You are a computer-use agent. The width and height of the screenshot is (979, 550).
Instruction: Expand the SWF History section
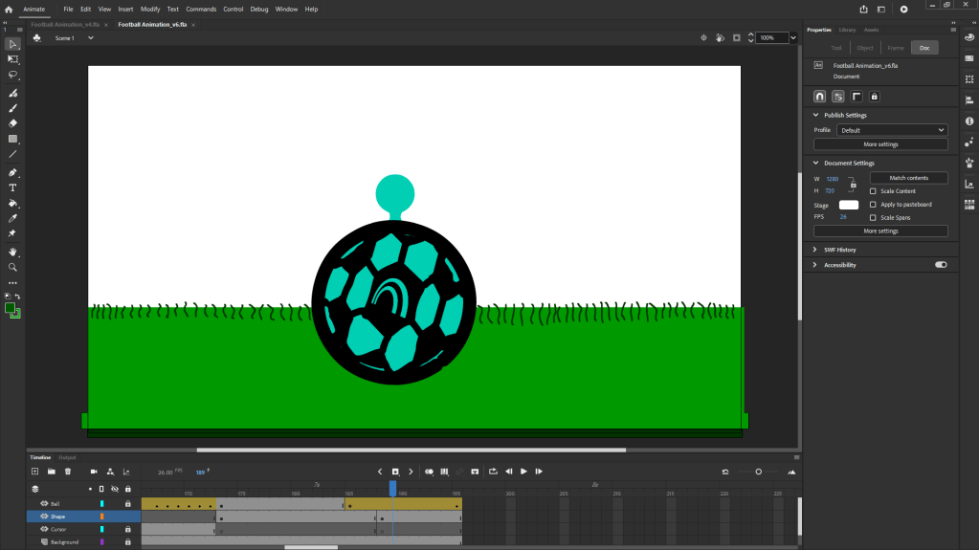pyautogui.click(x=840, y=250)
